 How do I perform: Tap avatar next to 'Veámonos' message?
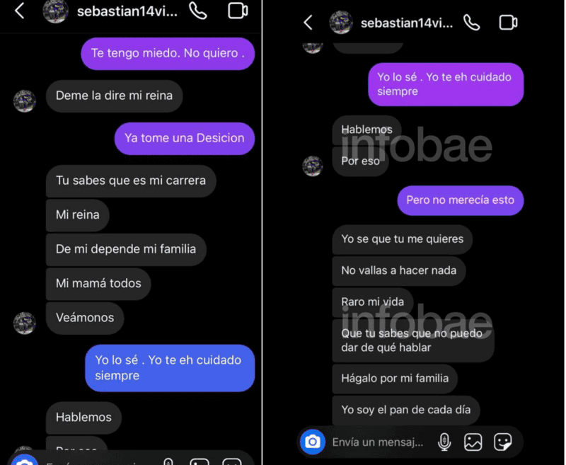point(25,323)
